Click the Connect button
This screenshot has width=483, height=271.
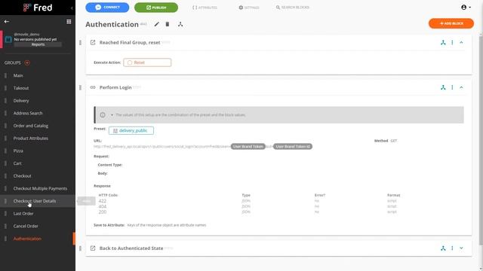107,8
